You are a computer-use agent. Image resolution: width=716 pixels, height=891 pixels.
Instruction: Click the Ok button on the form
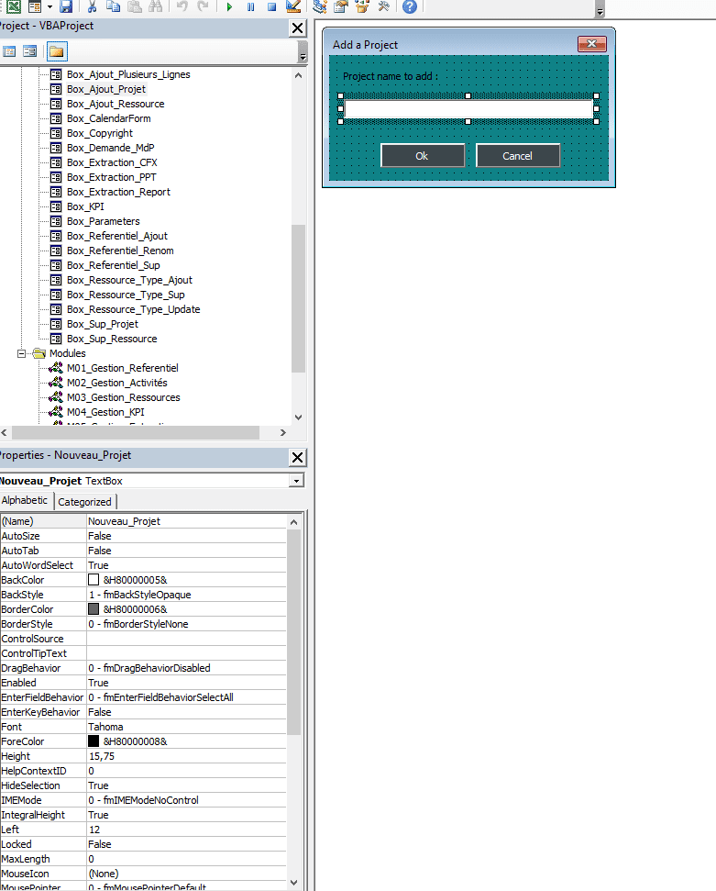pyautogui.click(x=422, y=156)
